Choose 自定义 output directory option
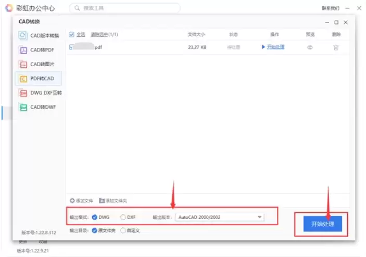The width and height of the screenshot is (366, 257). 123,230
